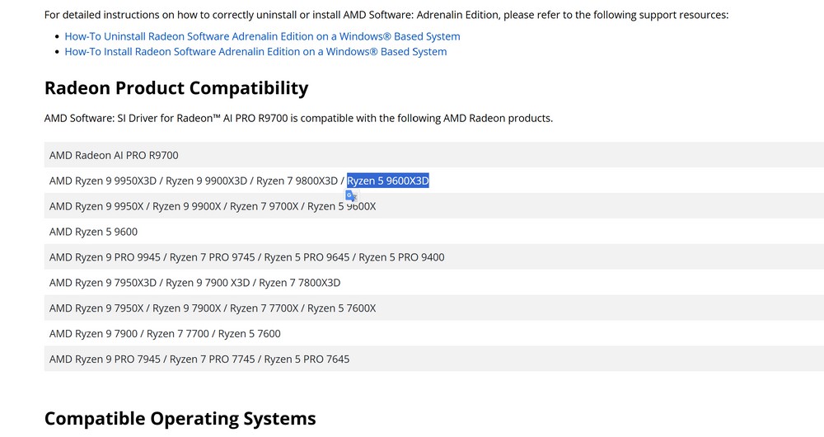
Task: Click the Compatible Operating Systems heading
Action: pos(180,419)
